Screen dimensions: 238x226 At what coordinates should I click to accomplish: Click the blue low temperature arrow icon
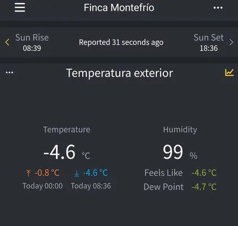point(76,174)
